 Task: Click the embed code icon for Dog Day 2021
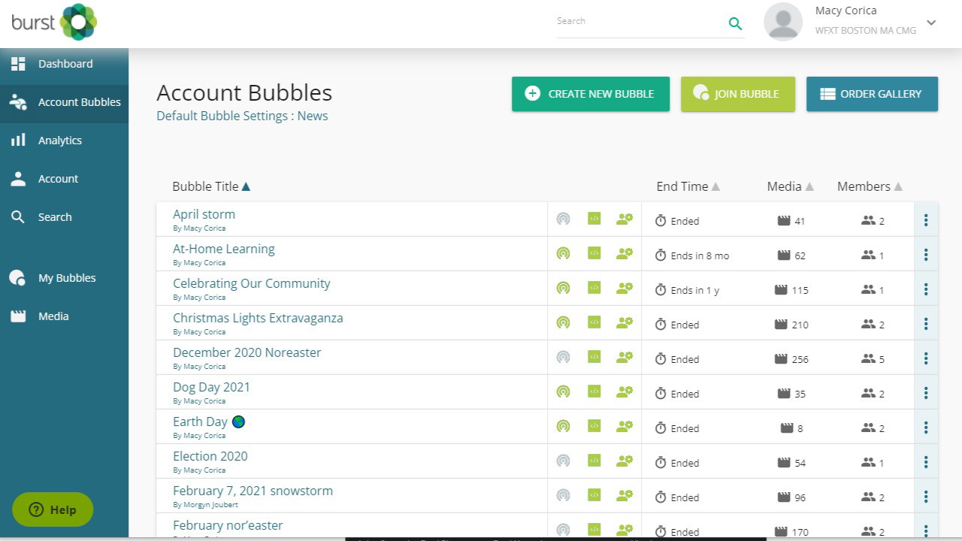594,392
